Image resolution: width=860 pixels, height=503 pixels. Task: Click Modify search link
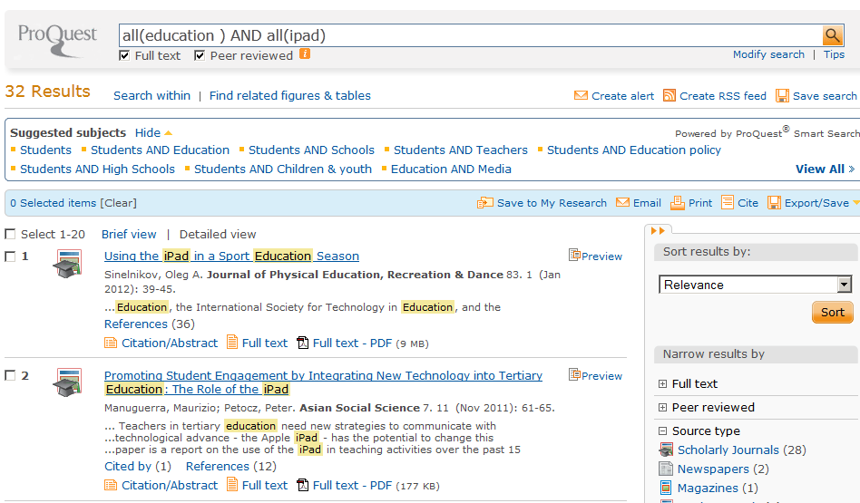click(x=768, y=54)
